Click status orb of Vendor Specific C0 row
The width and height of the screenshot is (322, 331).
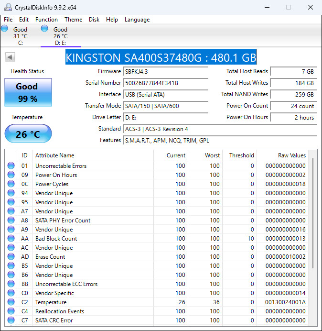click(11, 293)
